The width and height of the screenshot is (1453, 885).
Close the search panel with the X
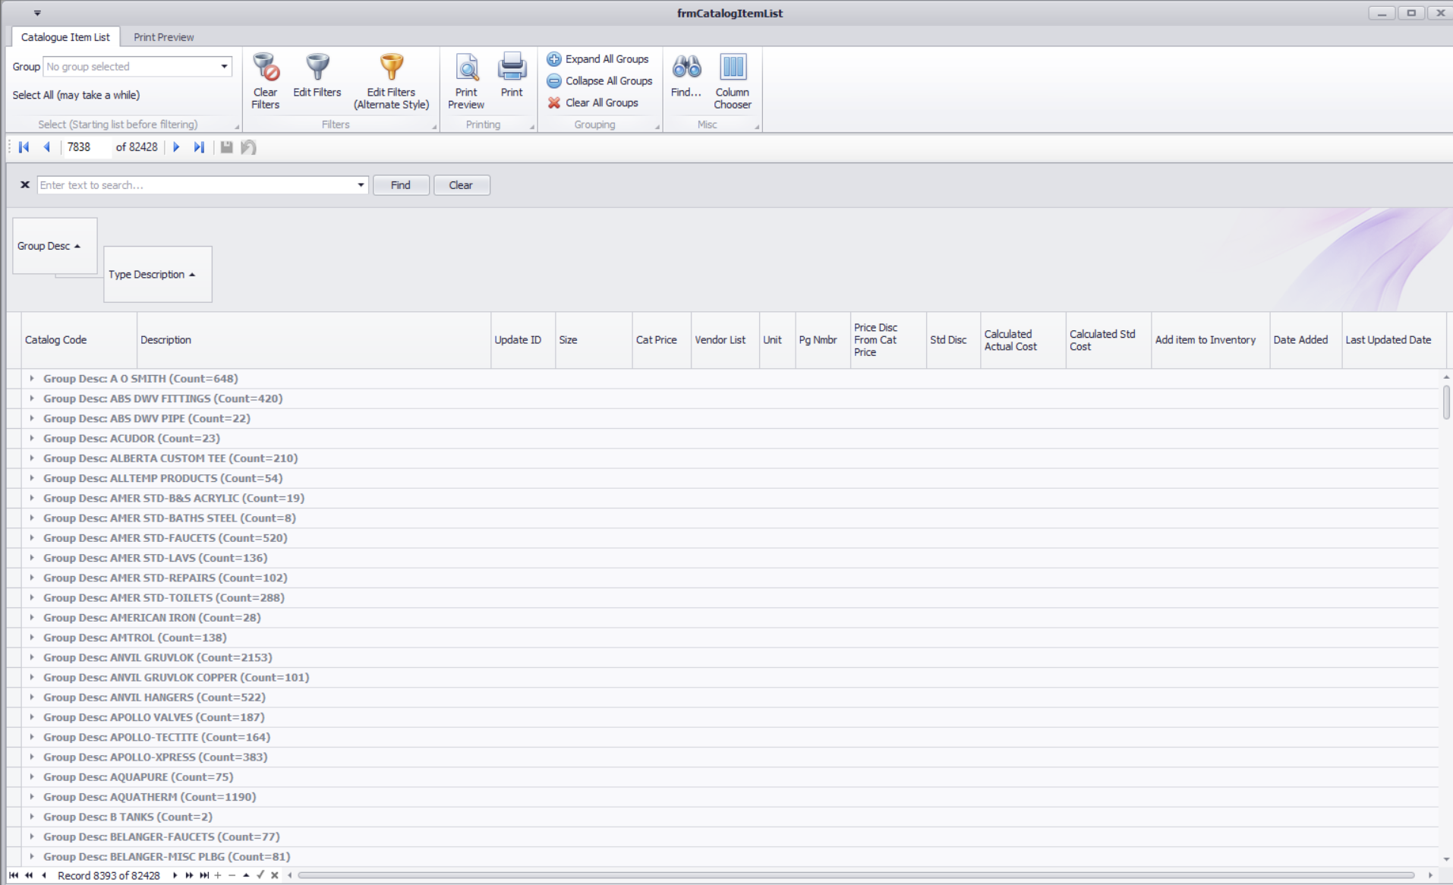(x=25, y=184)
